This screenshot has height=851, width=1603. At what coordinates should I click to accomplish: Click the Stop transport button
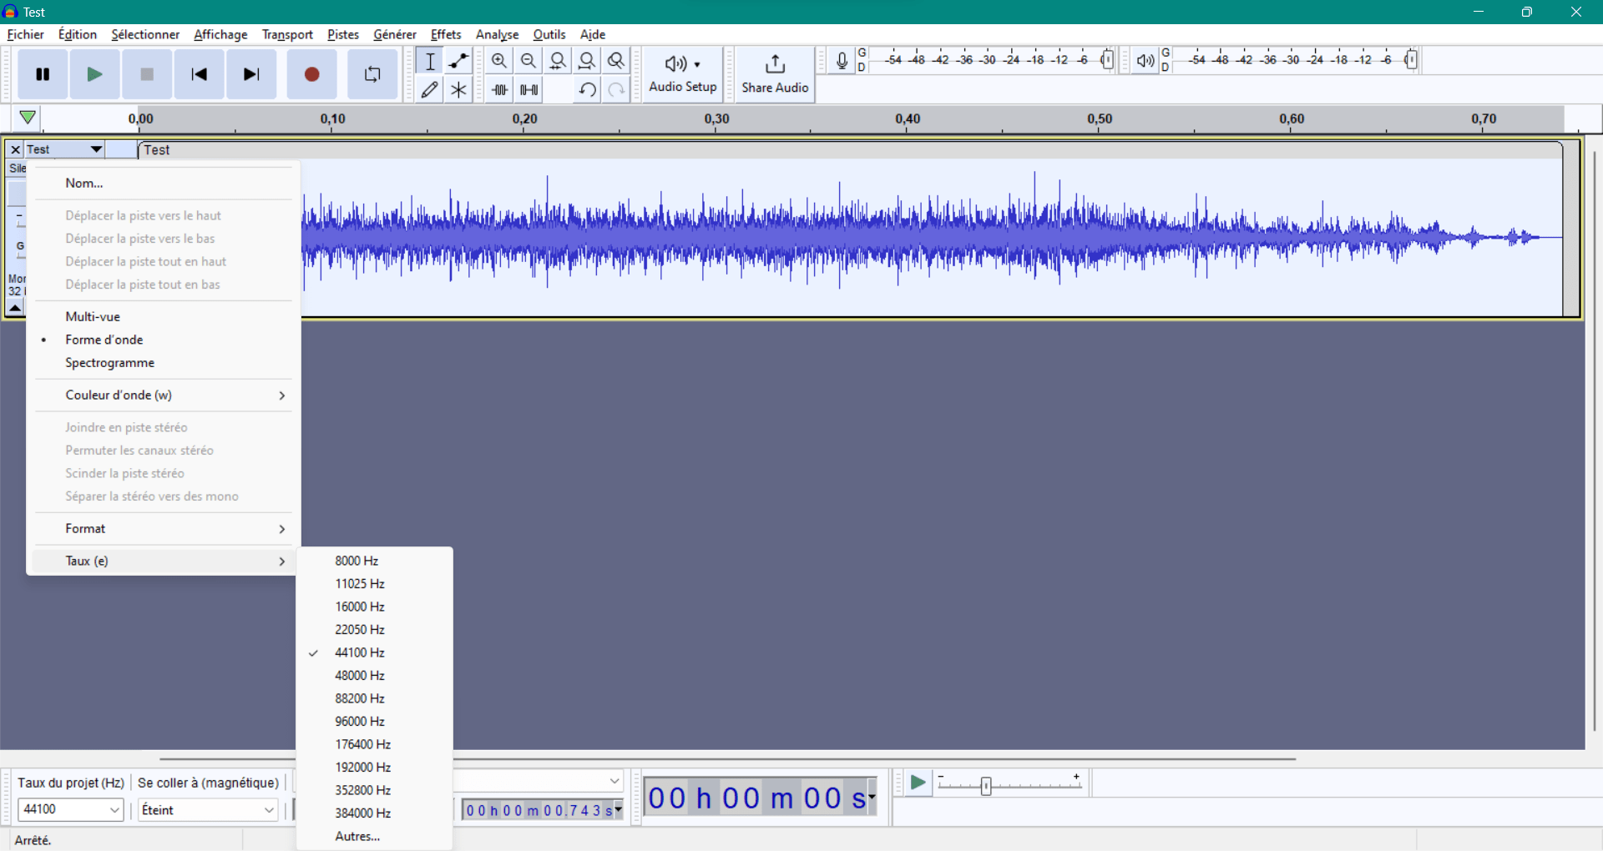tap(147, 74)
